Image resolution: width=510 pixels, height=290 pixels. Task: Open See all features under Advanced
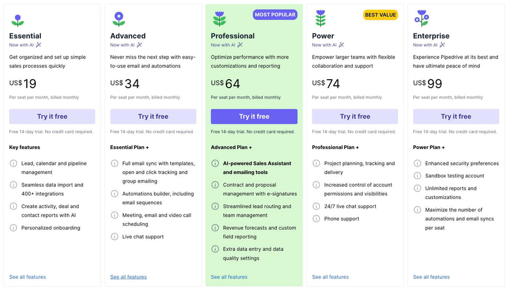tap(129, 277)
